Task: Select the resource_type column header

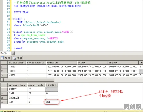Action: coord(18,85)
